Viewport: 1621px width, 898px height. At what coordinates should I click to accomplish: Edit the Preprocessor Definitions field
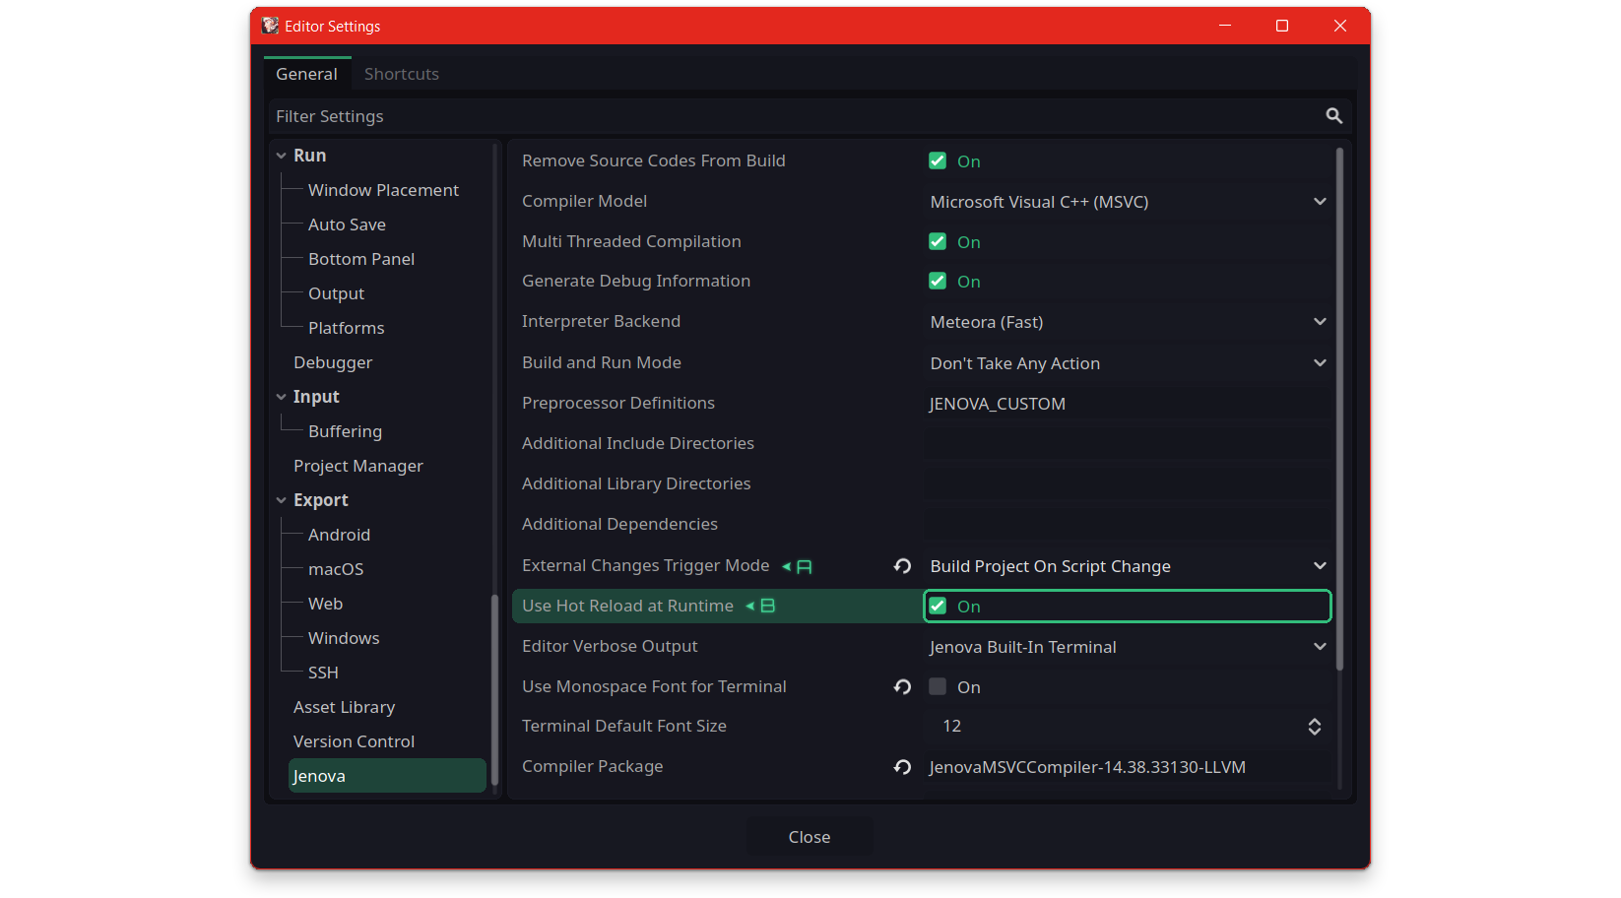1128,404
